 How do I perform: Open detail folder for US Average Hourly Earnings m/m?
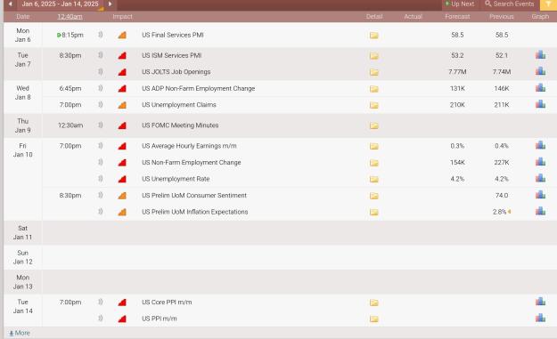click(x=374, y=146)
